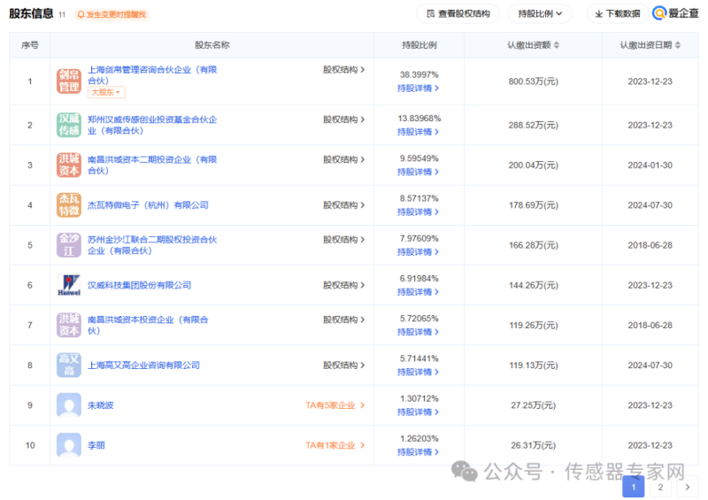708x500 pixels.
Task: Click the 持股比例 column header
Action: click(419, 45)
